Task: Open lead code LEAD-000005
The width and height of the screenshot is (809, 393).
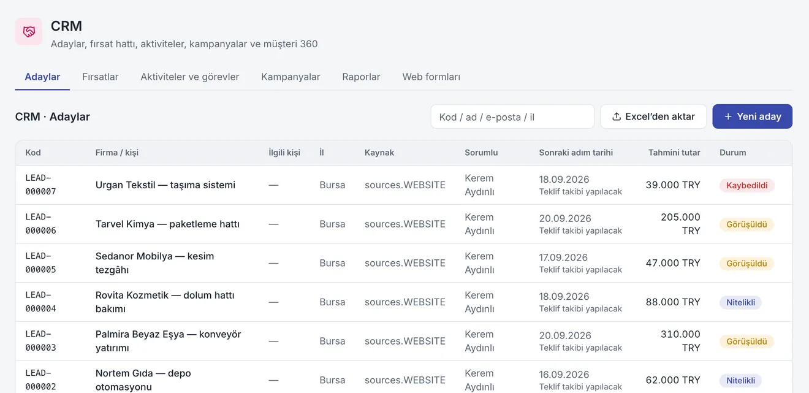Action: click(40, 263)
